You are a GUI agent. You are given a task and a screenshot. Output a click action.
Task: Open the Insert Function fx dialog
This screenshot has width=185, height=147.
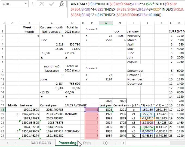tap(61, 4)
